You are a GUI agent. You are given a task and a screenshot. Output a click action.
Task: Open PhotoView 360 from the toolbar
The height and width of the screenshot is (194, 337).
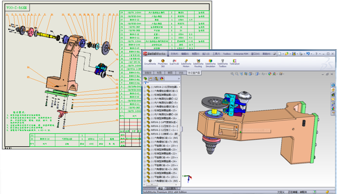(163, 63)
